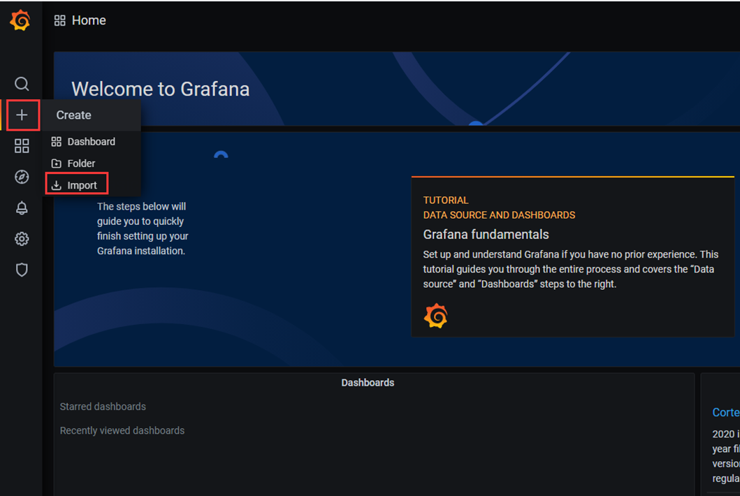Open the Grafana fundamentals tutorial
The height and width of the screenshot is (496, 740).
coord(486,235)
